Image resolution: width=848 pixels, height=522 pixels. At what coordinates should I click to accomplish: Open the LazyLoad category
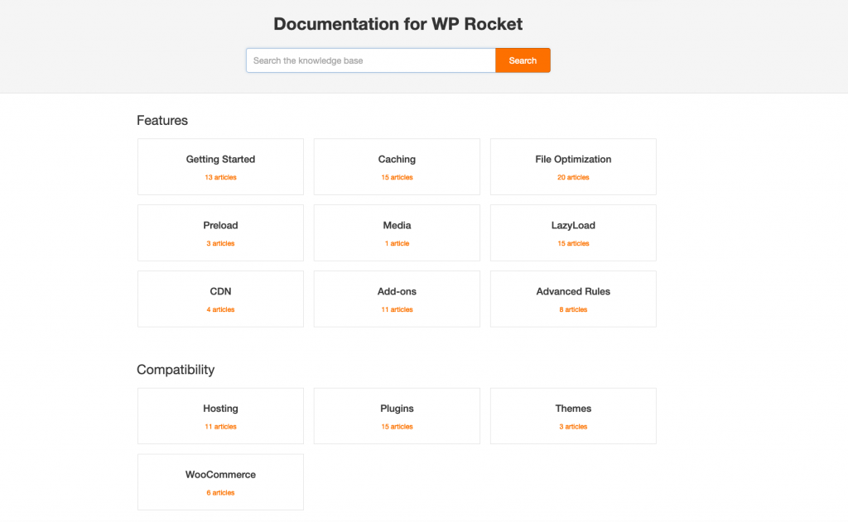tap(573, 225)
